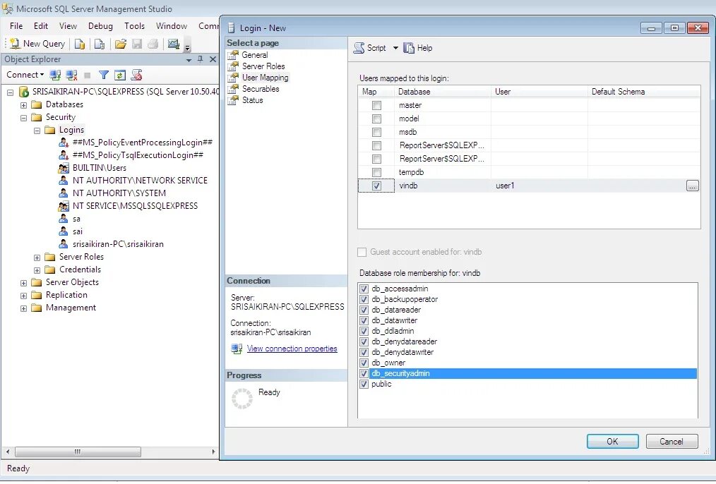Click the Disconnect server icon

[71, 75]
